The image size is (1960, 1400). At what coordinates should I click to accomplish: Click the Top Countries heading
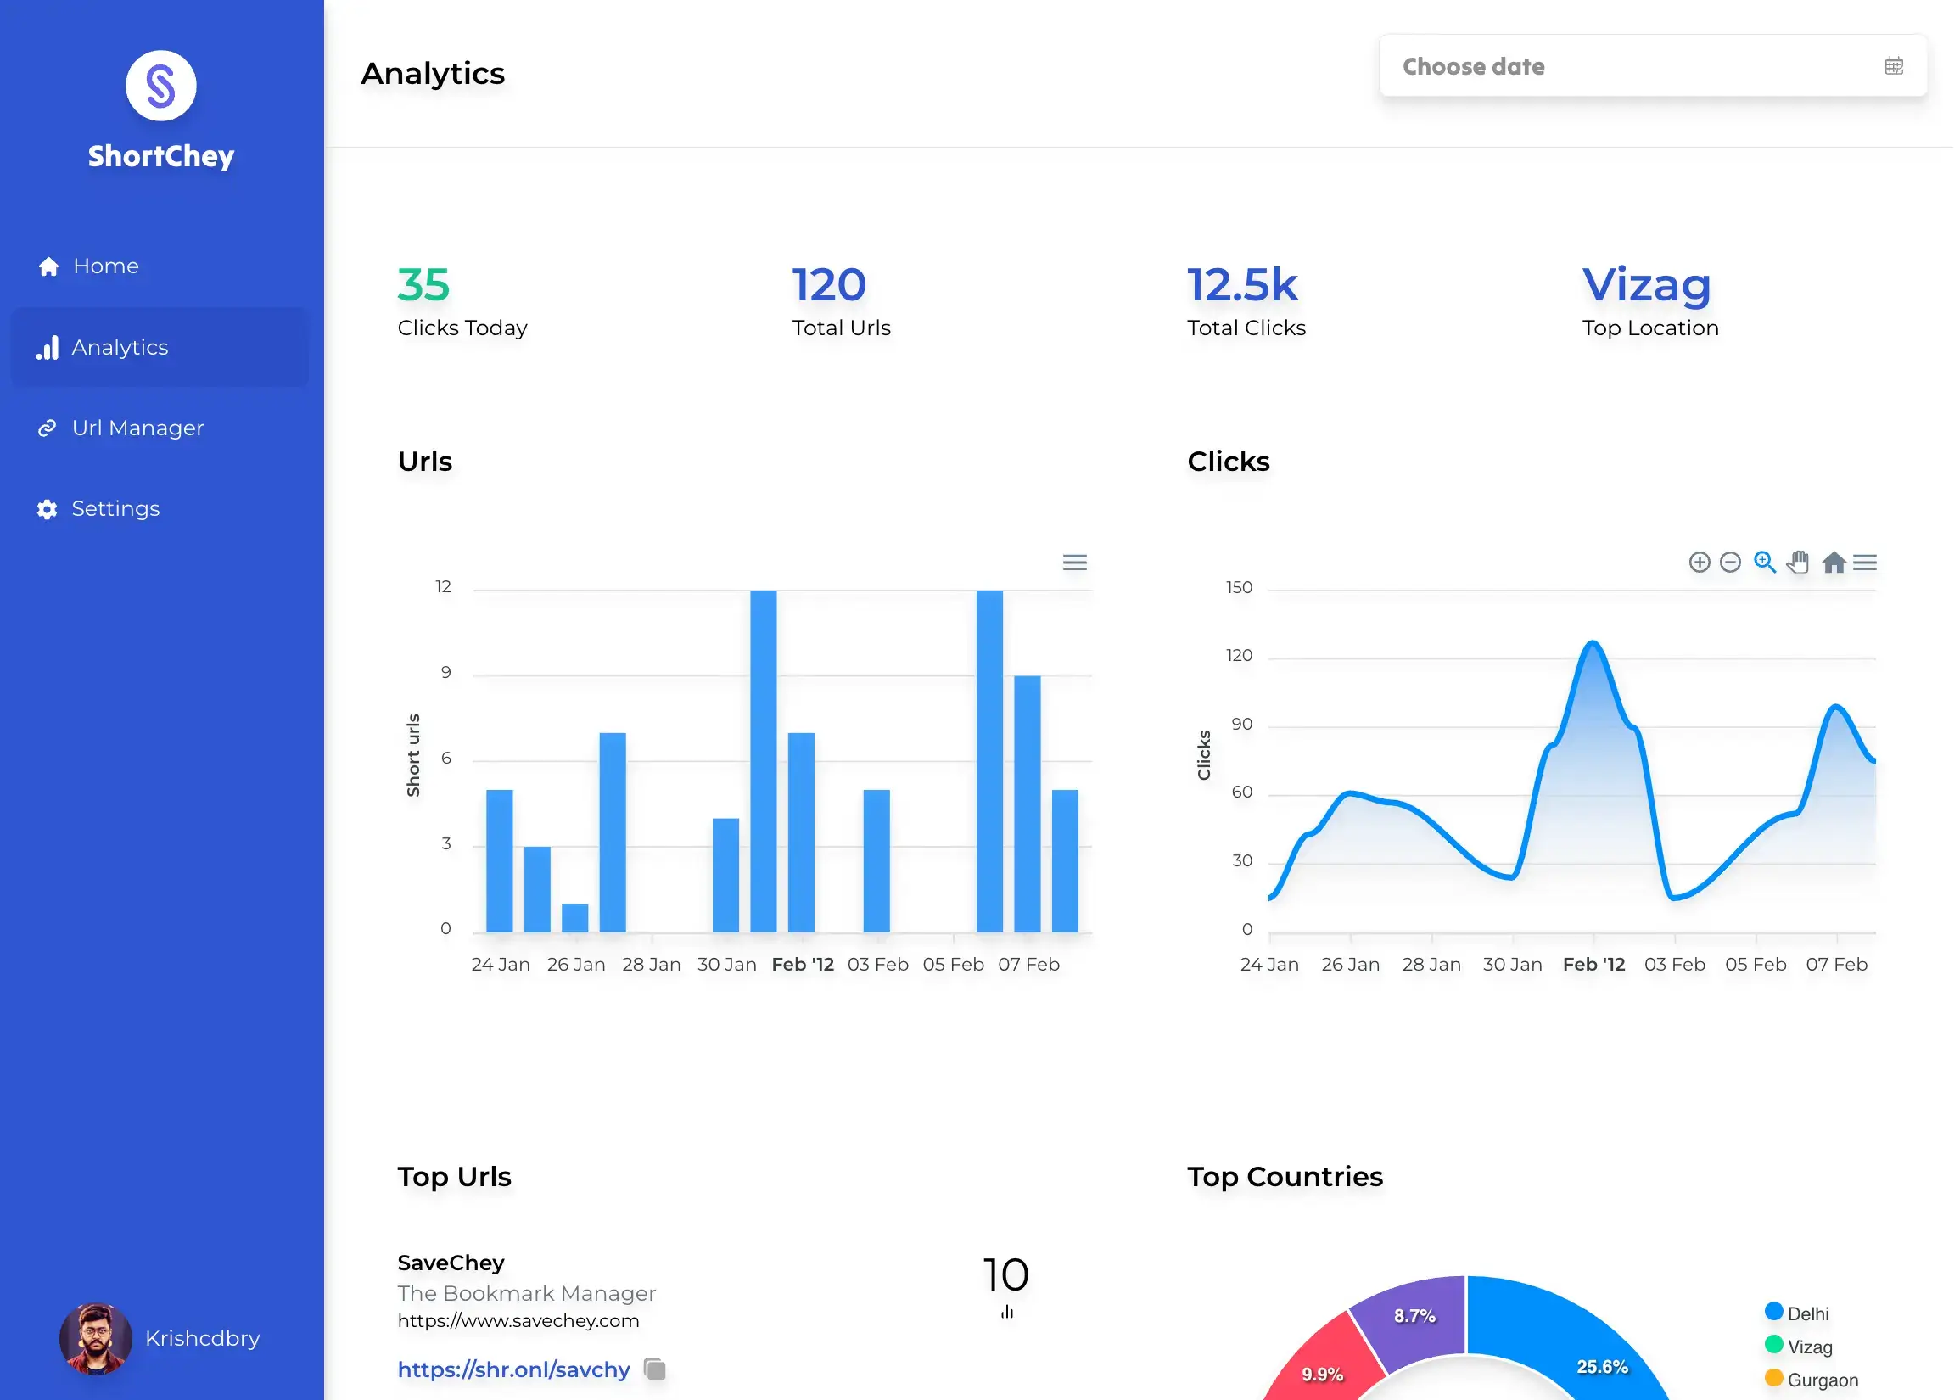point(1285,1176)
